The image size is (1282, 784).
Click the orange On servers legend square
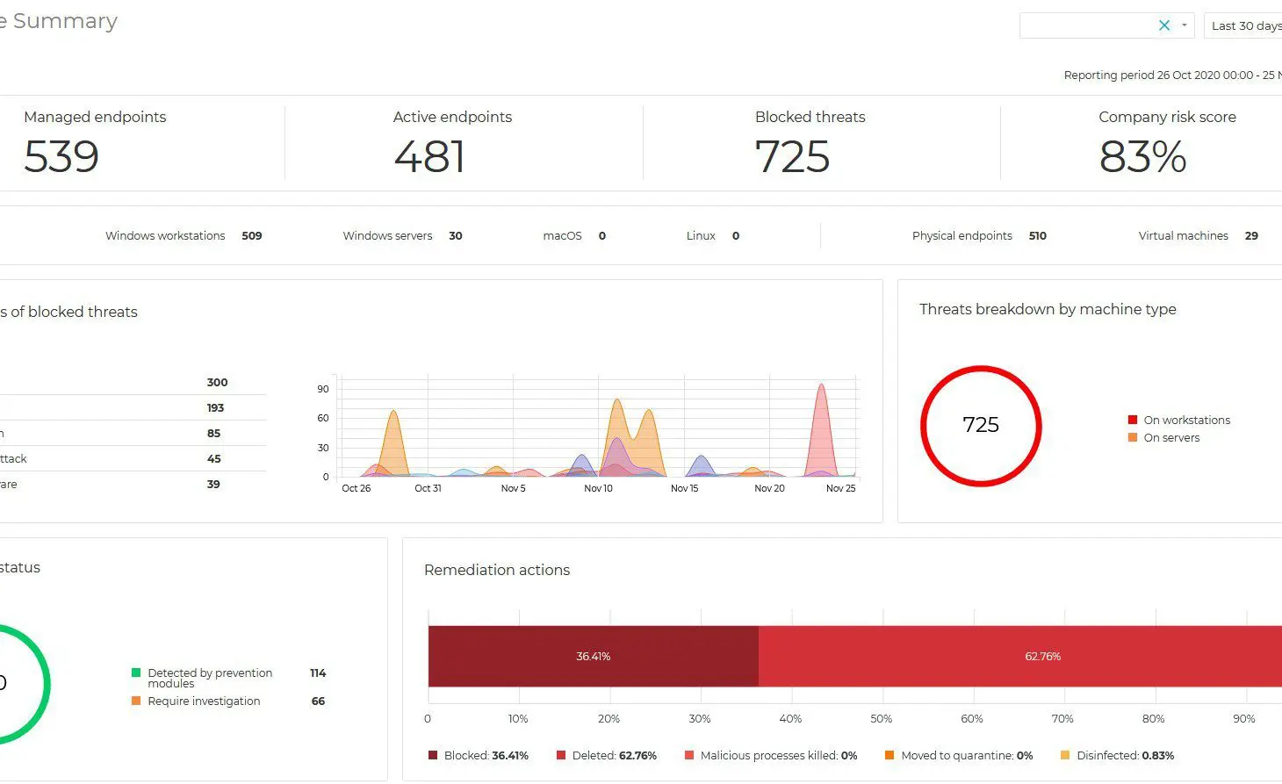[1132, 437]
